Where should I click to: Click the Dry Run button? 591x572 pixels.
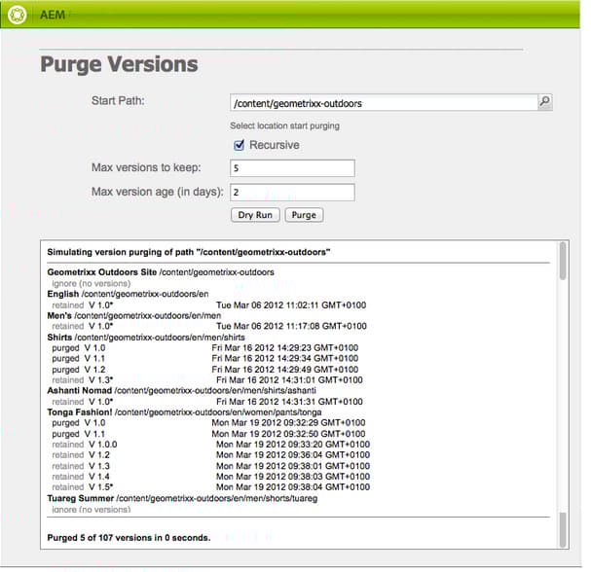coord(255,215)
